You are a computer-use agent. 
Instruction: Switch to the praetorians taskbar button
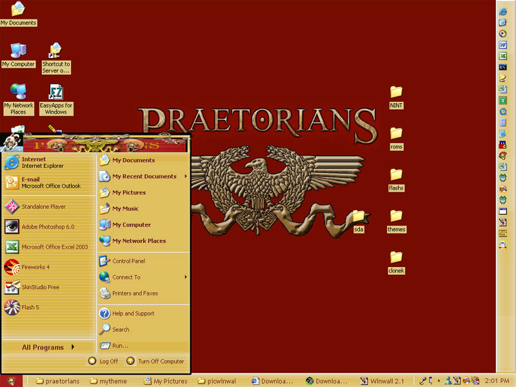(57, 381)
